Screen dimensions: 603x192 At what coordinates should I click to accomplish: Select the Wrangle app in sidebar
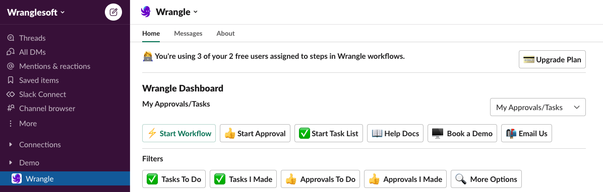click(x=65, y=178)
